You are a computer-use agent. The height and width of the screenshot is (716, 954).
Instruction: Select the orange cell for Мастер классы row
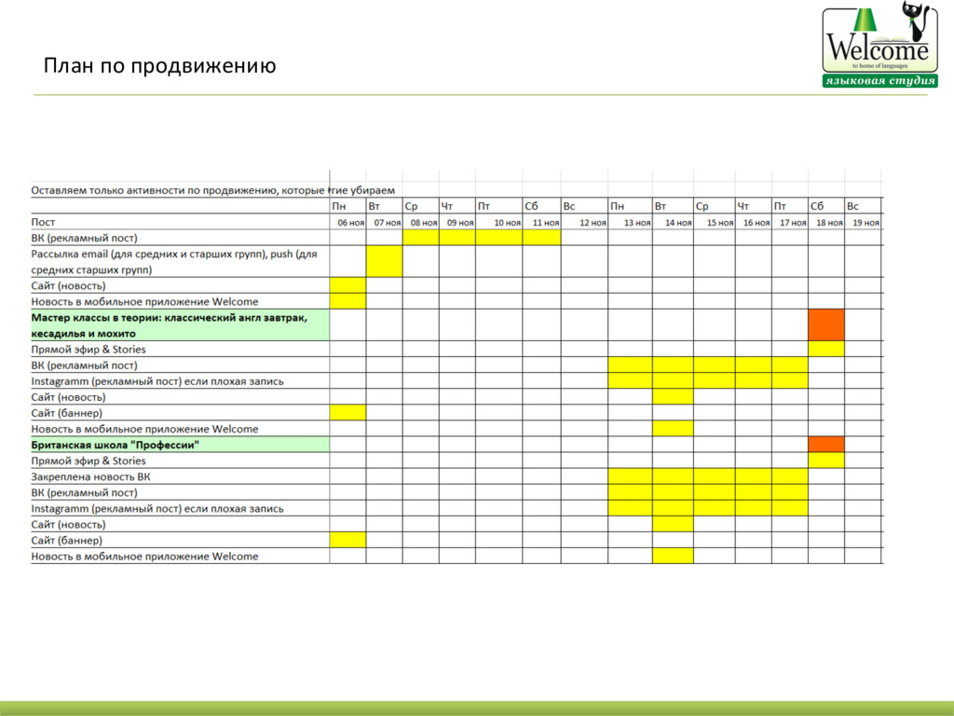tap(826, 324)
